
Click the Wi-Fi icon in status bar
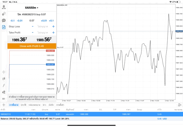(x=170, y=2)
